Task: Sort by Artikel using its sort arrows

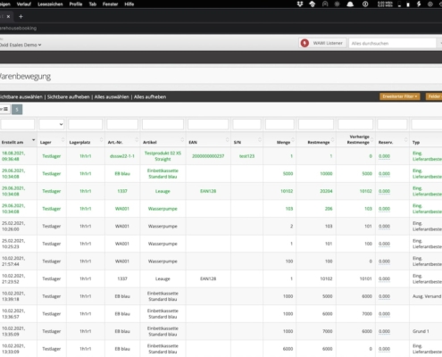Action: (182, 140)
